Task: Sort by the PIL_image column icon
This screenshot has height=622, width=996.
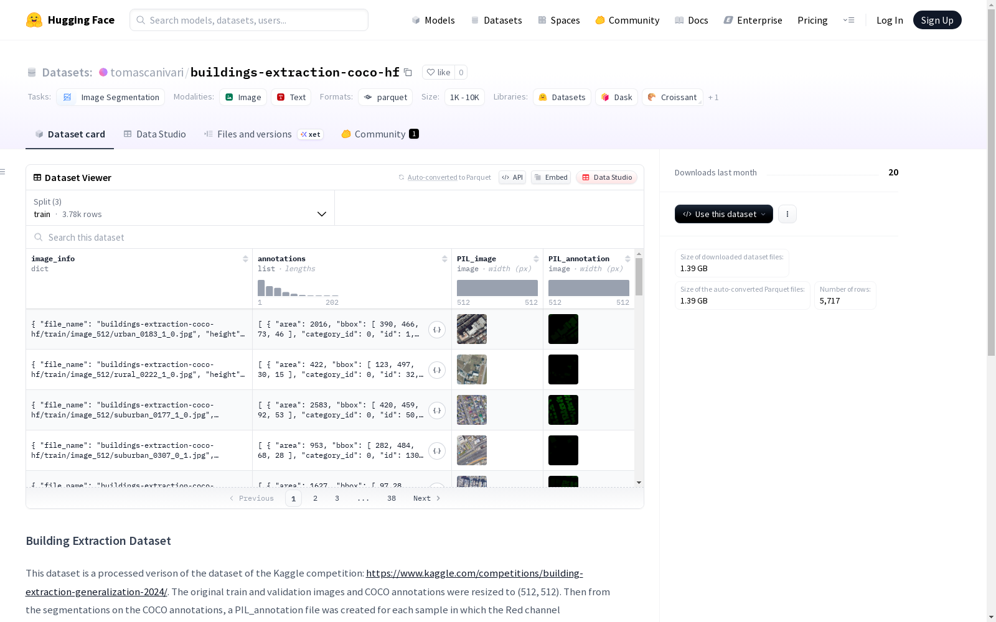Action: click(x=536, y=259)
